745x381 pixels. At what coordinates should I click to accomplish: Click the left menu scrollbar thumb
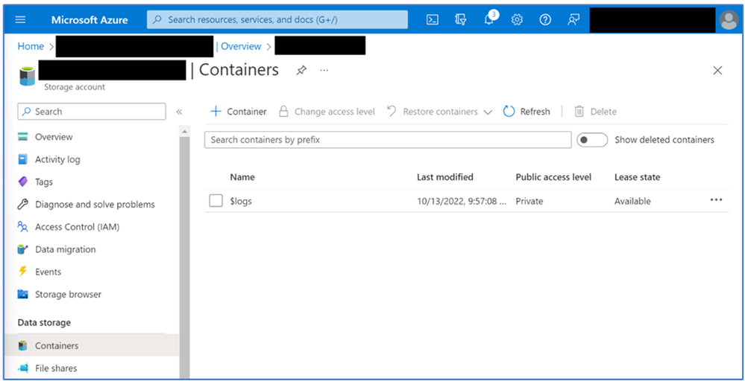(184, 256)
